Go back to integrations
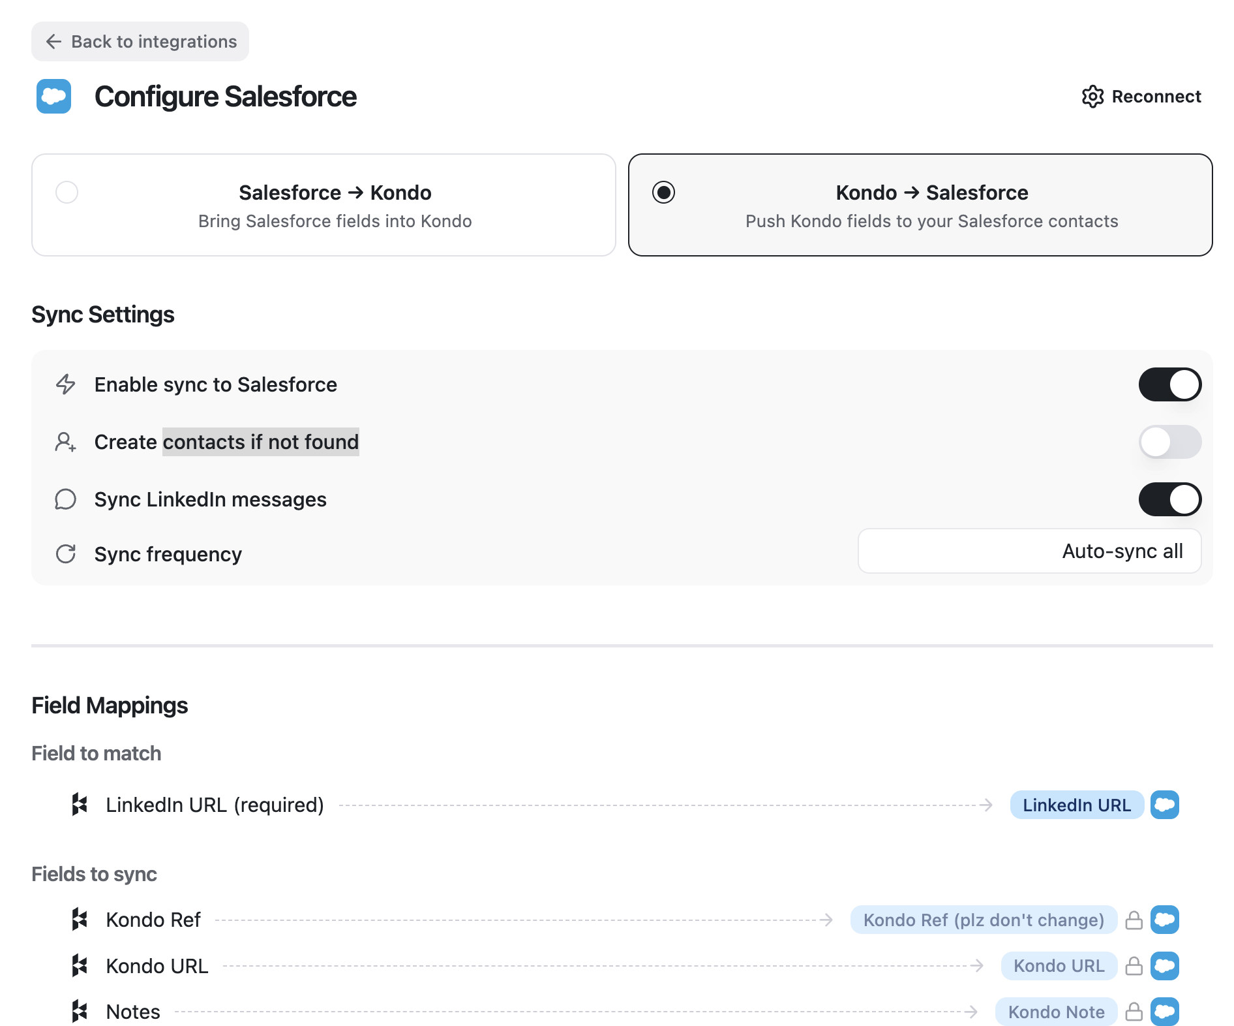The height and width of the screenshot is (1026, 1234). click(x=140, y=42)
